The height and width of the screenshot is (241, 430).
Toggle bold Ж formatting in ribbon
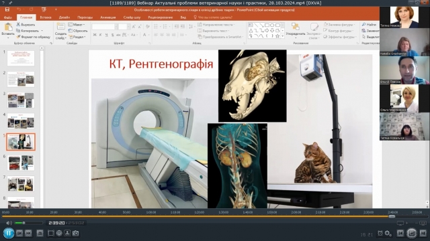(x=95, y=35)
